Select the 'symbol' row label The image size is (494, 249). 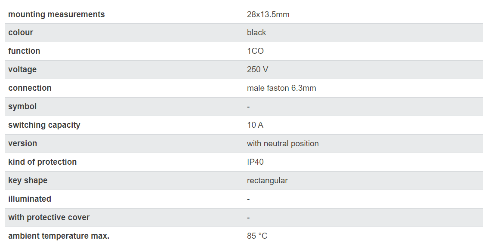22,107
